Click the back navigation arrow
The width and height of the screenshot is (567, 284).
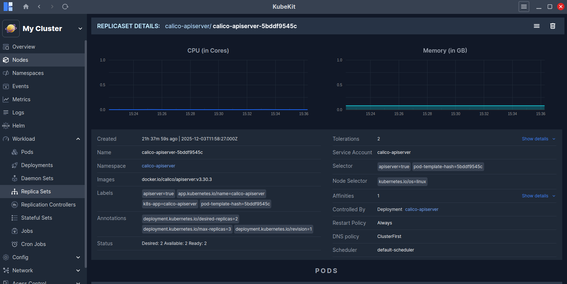[x=39, y=7]
